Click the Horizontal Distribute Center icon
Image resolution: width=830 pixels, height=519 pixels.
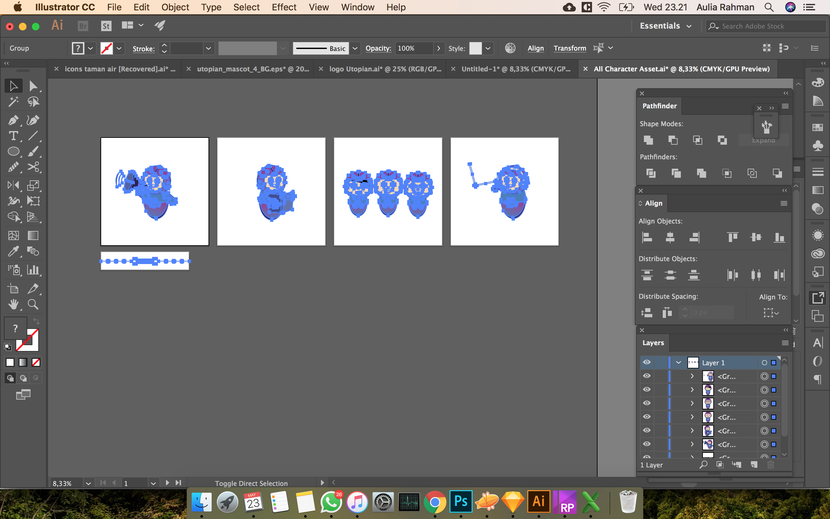tap(755, 275)
